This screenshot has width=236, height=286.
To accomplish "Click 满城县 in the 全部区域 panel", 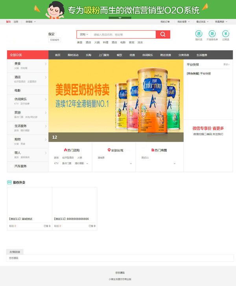I will (x=101, y=157).
